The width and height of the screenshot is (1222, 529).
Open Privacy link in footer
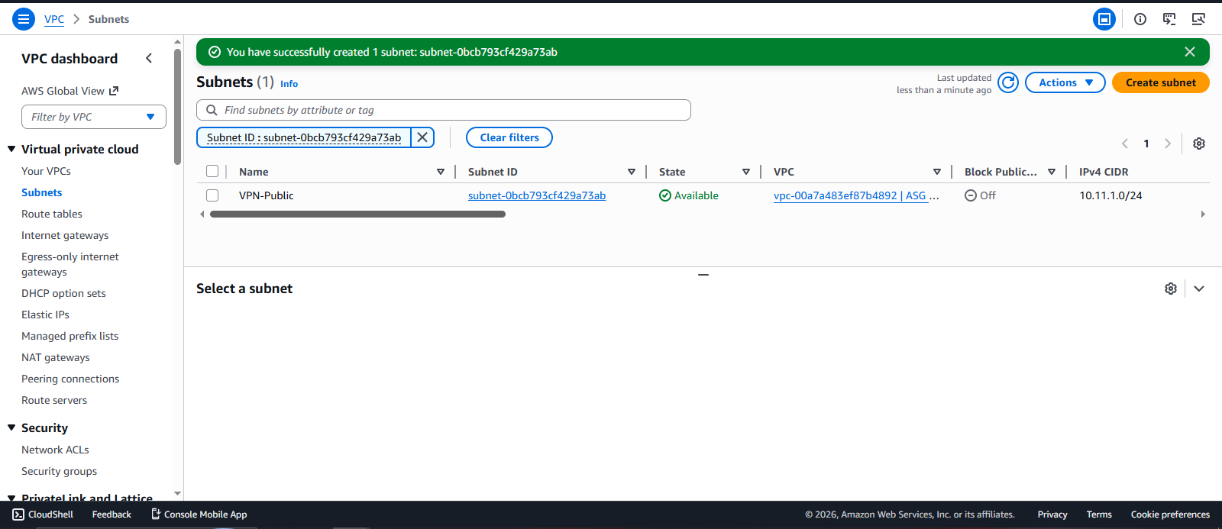(1052, 514)
